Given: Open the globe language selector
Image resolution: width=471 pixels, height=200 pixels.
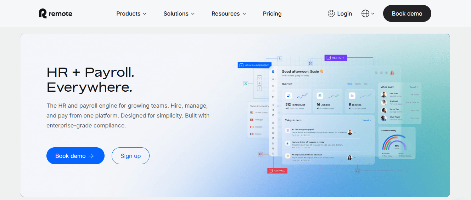Looking at the screenshot, I should [368, 13].
